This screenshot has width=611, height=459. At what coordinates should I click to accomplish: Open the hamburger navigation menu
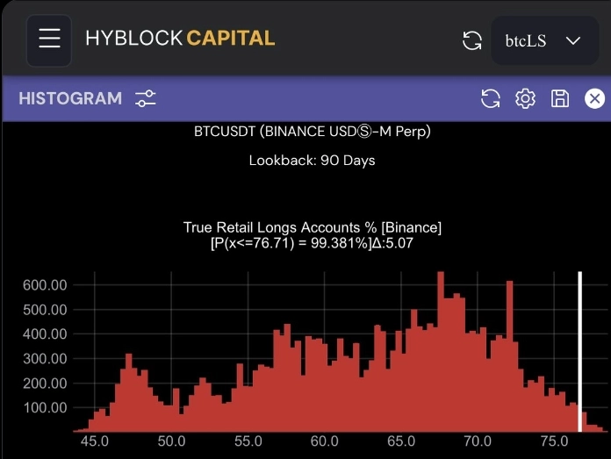pyautogui.click(x=49, y=39)
